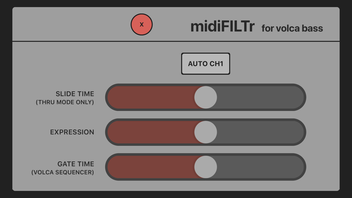Click the dark unfilled part of Expression slider
The height and width of the screenshot is (198, 352).
click(260, 132)
